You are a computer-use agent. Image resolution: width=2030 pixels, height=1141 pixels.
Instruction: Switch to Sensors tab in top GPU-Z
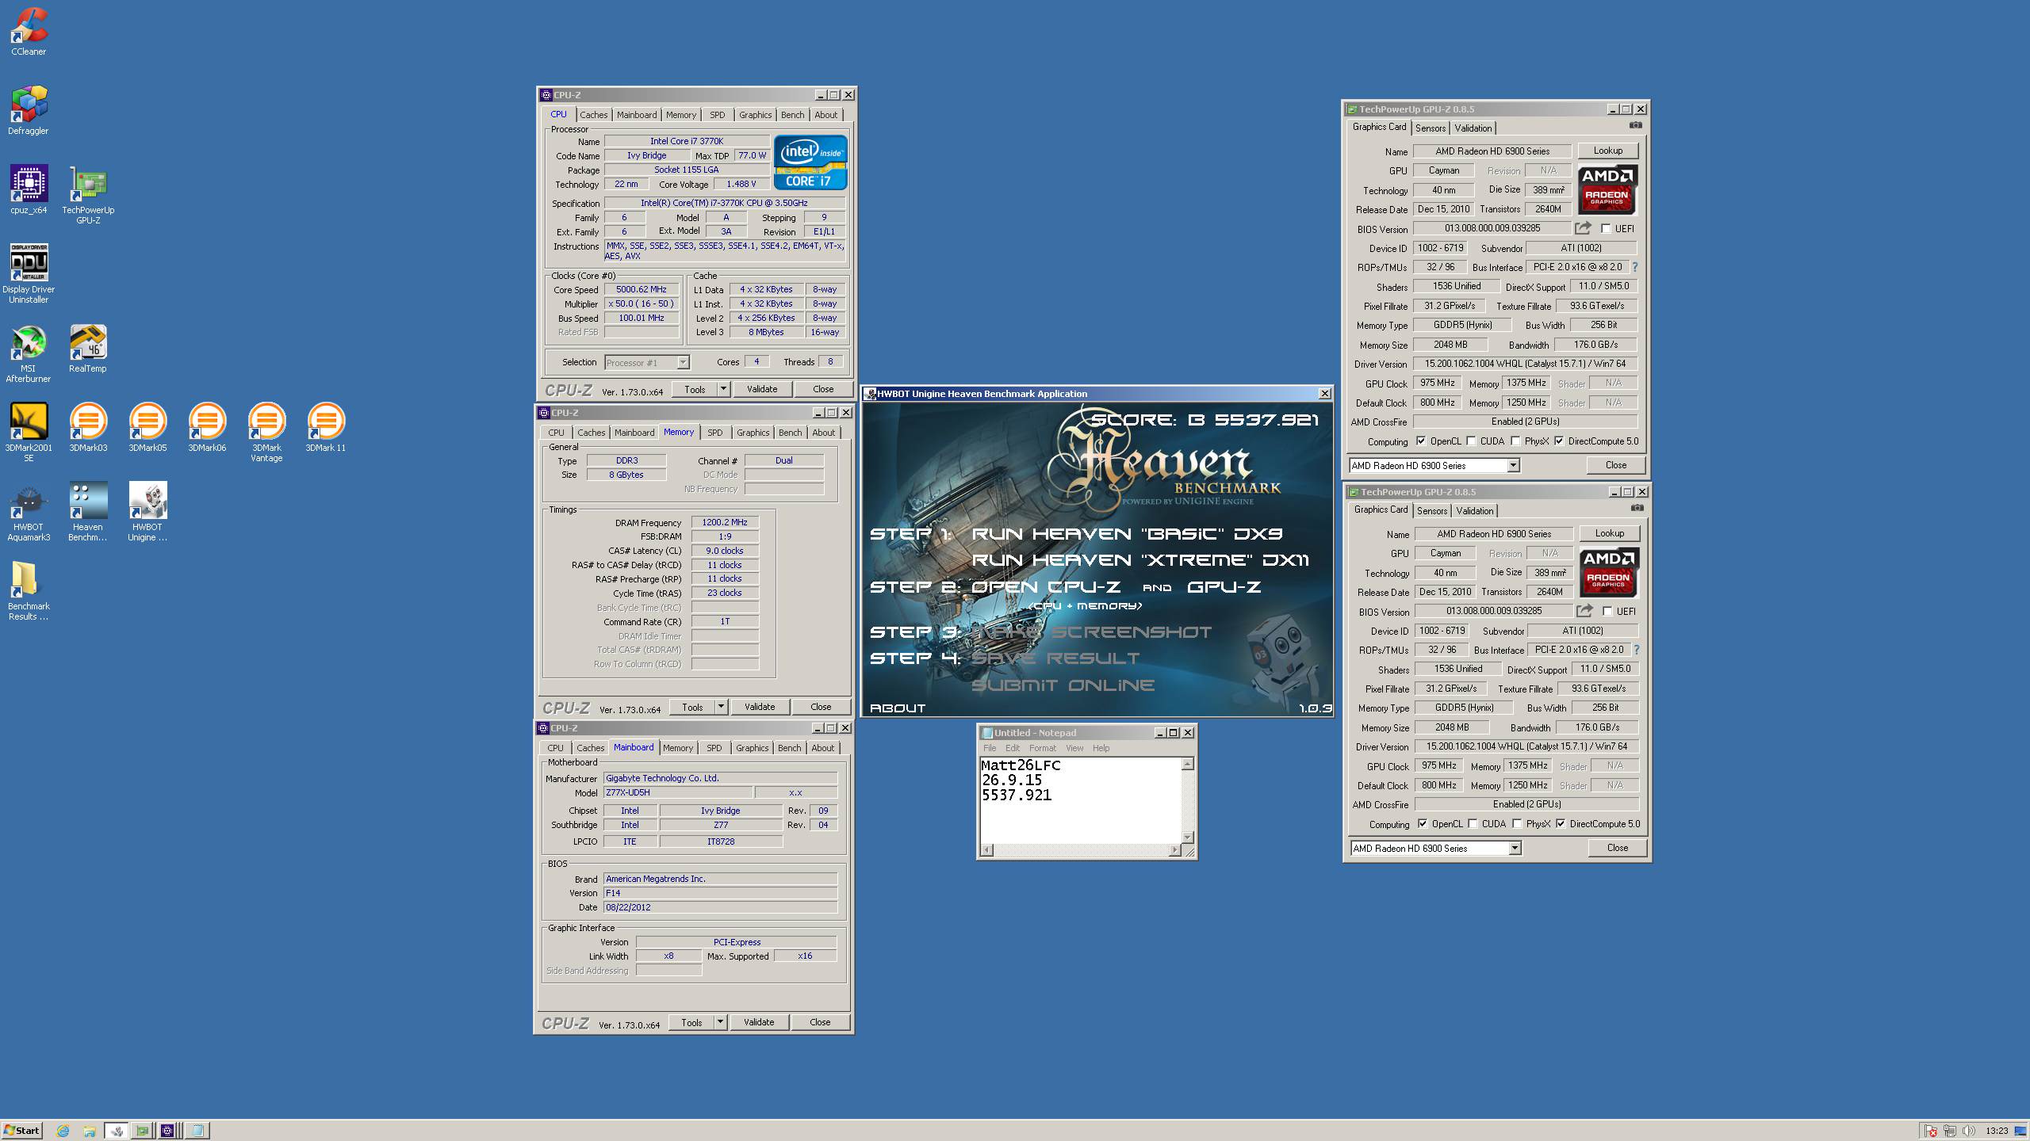click(x=1431, y=128)
